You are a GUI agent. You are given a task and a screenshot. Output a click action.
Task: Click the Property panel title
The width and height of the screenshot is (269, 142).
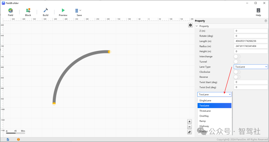[200, 21]
